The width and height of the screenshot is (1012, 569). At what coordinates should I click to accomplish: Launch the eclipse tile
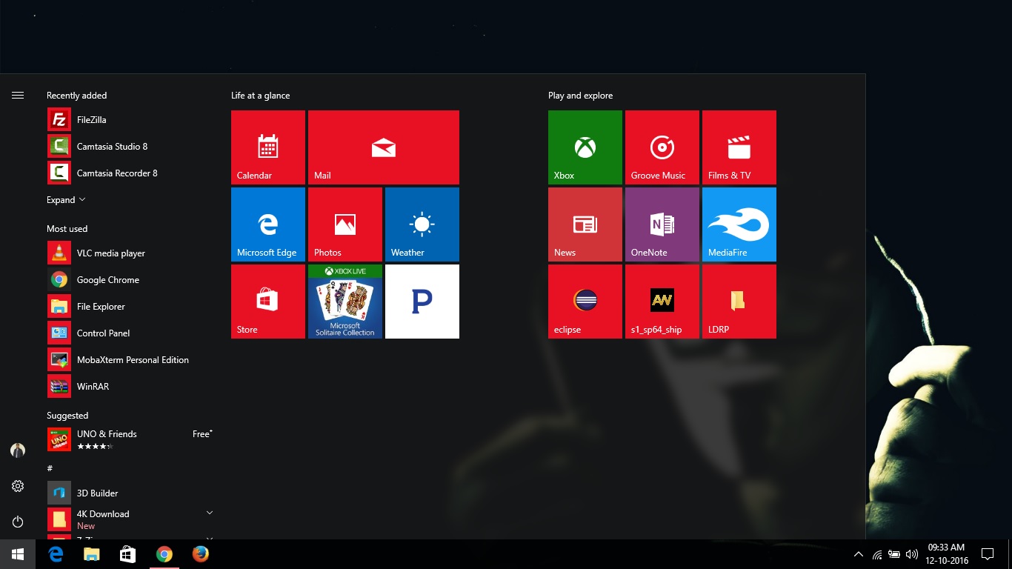(585, 302)
